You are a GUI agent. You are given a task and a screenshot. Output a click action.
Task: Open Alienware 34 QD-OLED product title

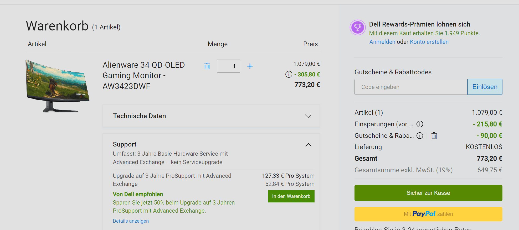[x=144, y=76]
